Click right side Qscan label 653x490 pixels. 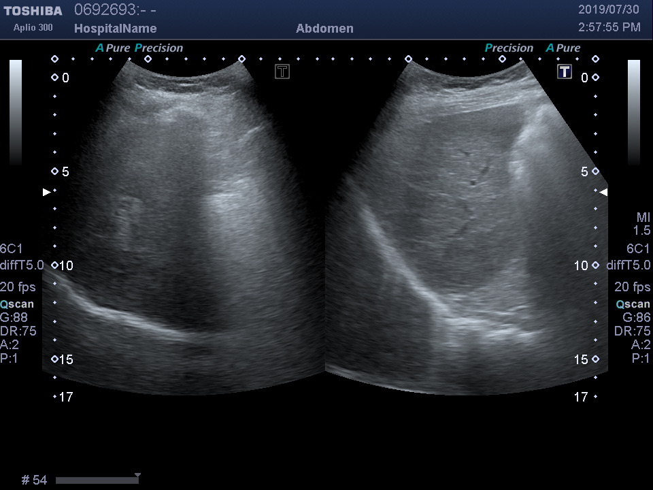633,304
